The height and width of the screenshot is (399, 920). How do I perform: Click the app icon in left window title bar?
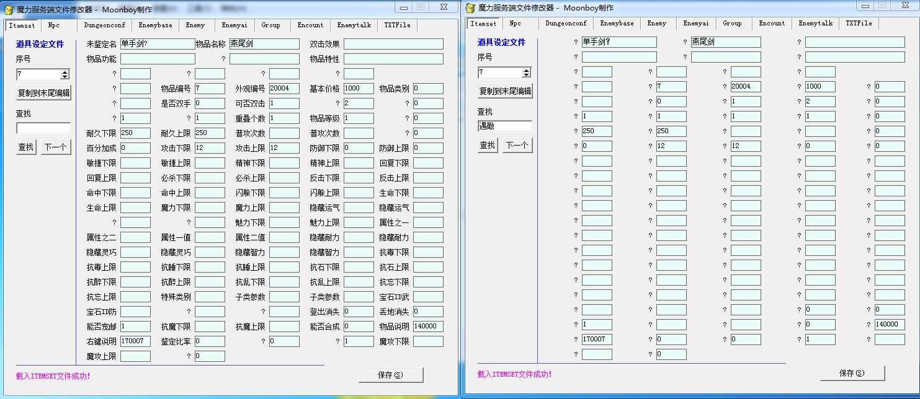point(9,9)
